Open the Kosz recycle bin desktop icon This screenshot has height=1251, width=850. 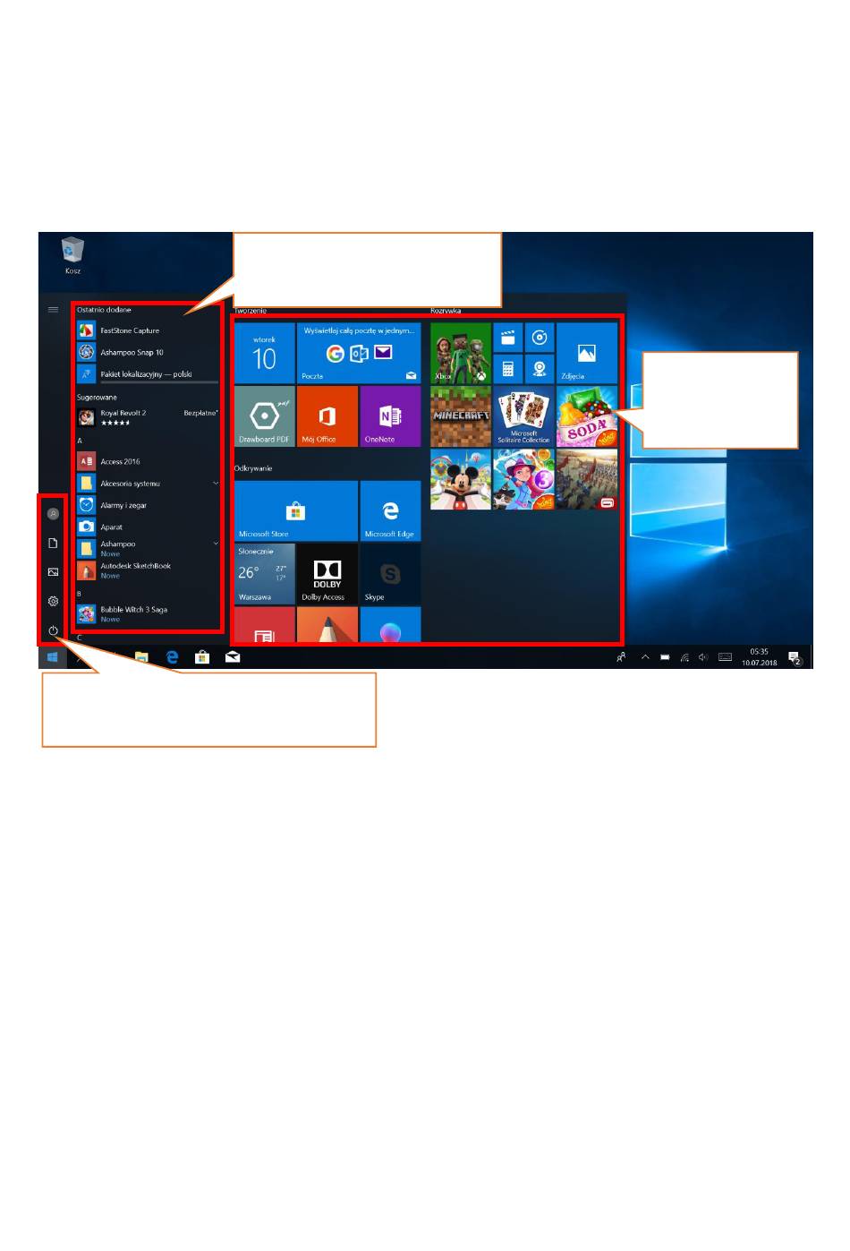point(72,255)
